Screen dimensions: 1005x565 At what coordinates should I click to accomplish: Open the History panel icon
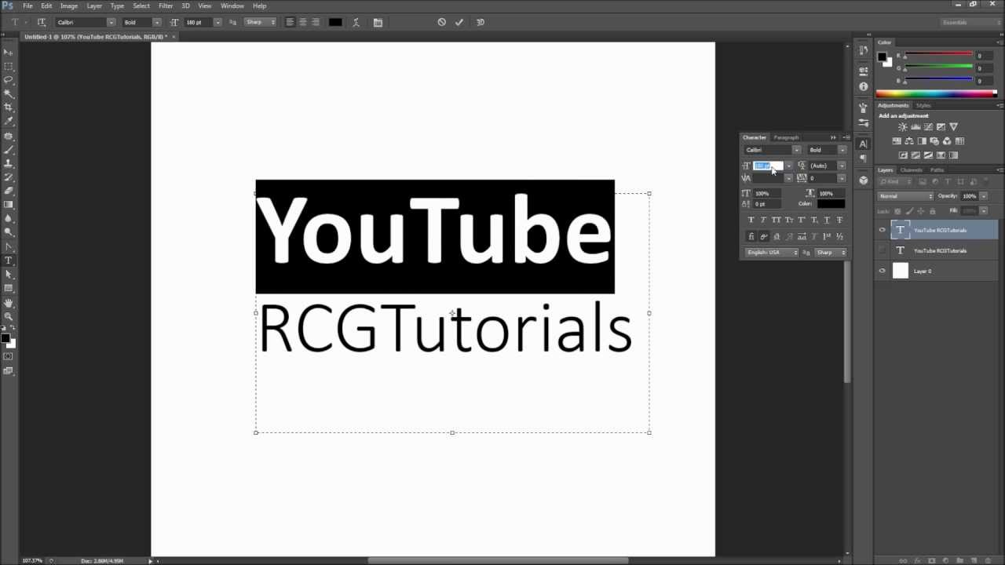[864, 50]
